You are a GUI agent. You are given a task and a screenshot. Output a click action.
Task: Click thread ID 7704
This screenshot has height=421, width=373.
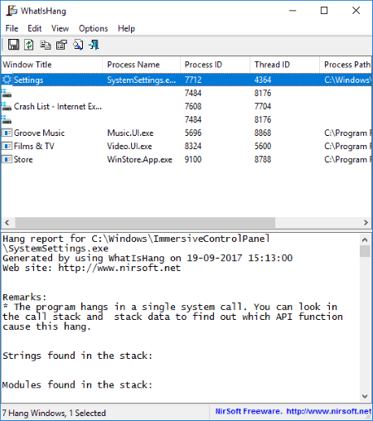tap(263, 106)
